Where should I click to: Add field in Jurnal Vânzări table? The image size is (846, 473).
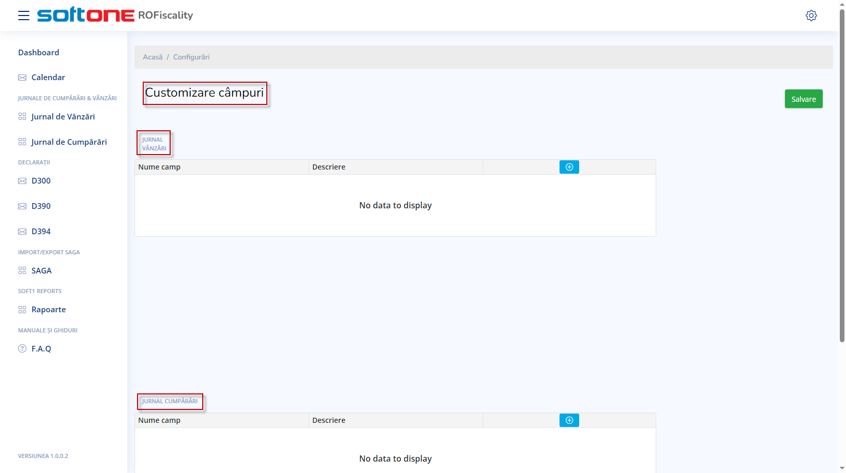pyautogui.click(x=569, y=167)
